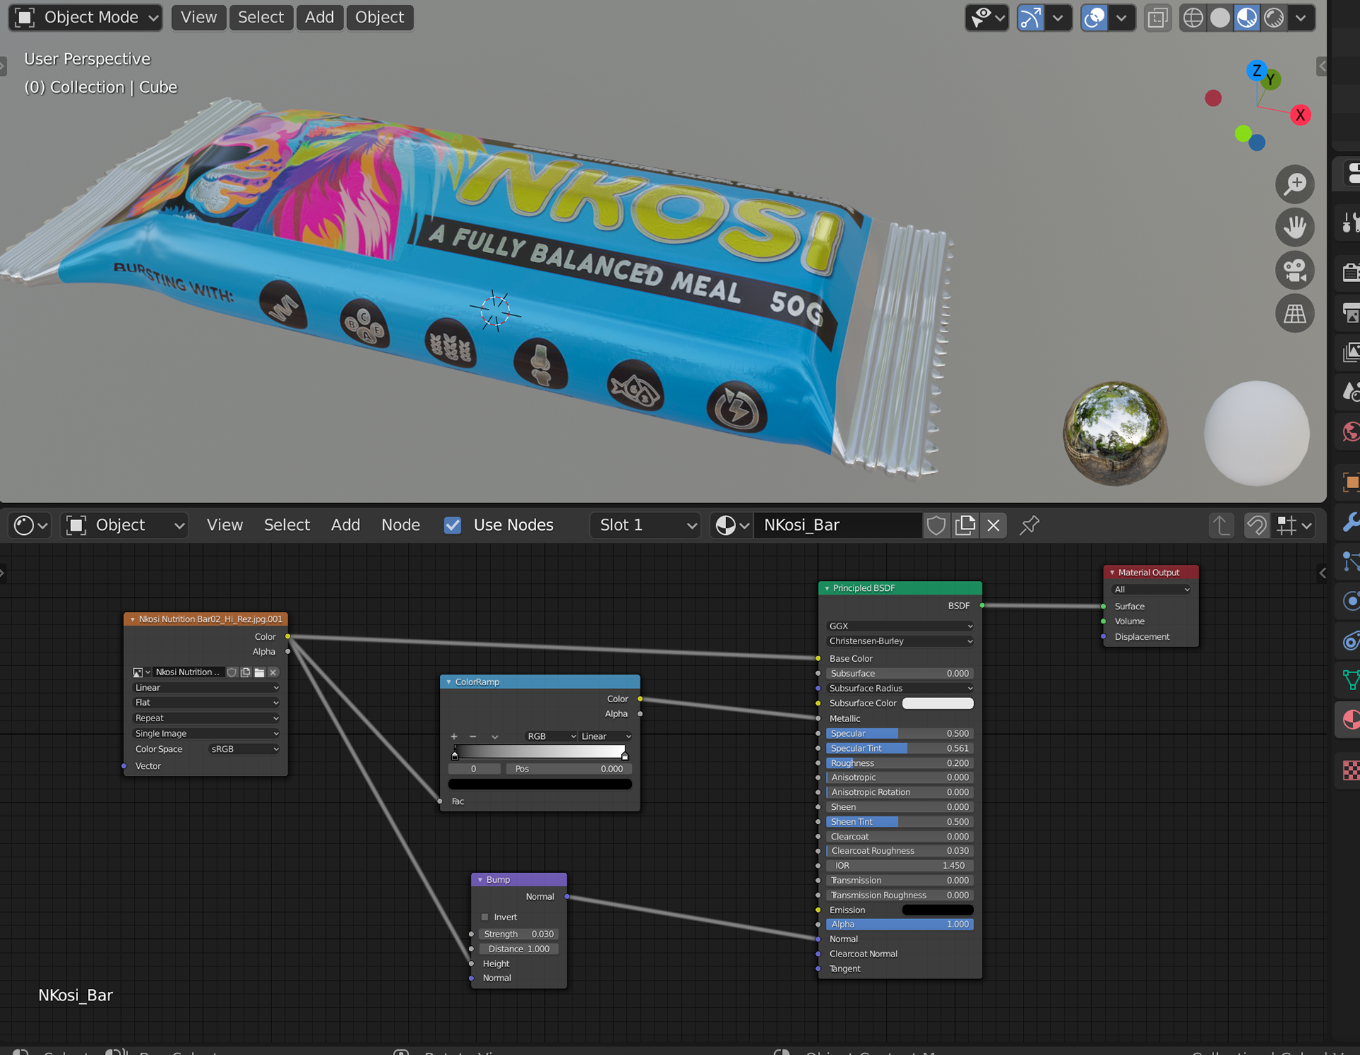Toggle node snapping magnet button
This screenshot has height=1055, width=1360.
pos(1257,525)
